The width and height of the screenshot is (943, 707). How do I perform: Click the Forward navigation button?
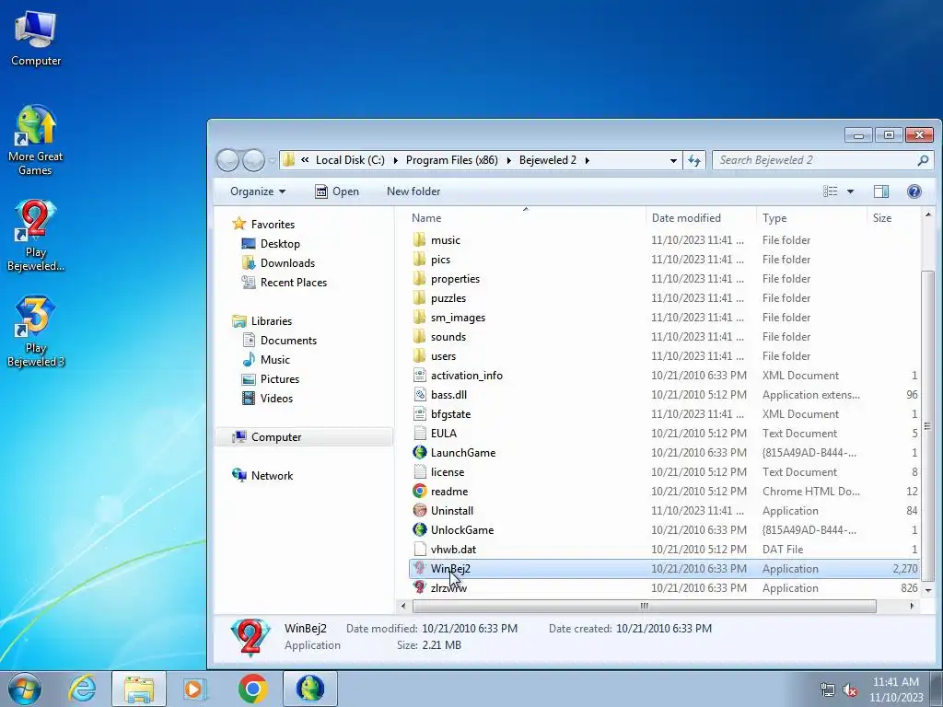point(253,160)
